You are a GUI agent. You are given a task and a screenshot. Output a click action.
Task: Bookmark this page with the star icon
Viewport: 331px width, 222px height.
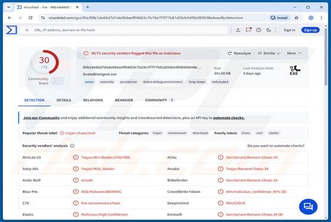tap(296, 18)
